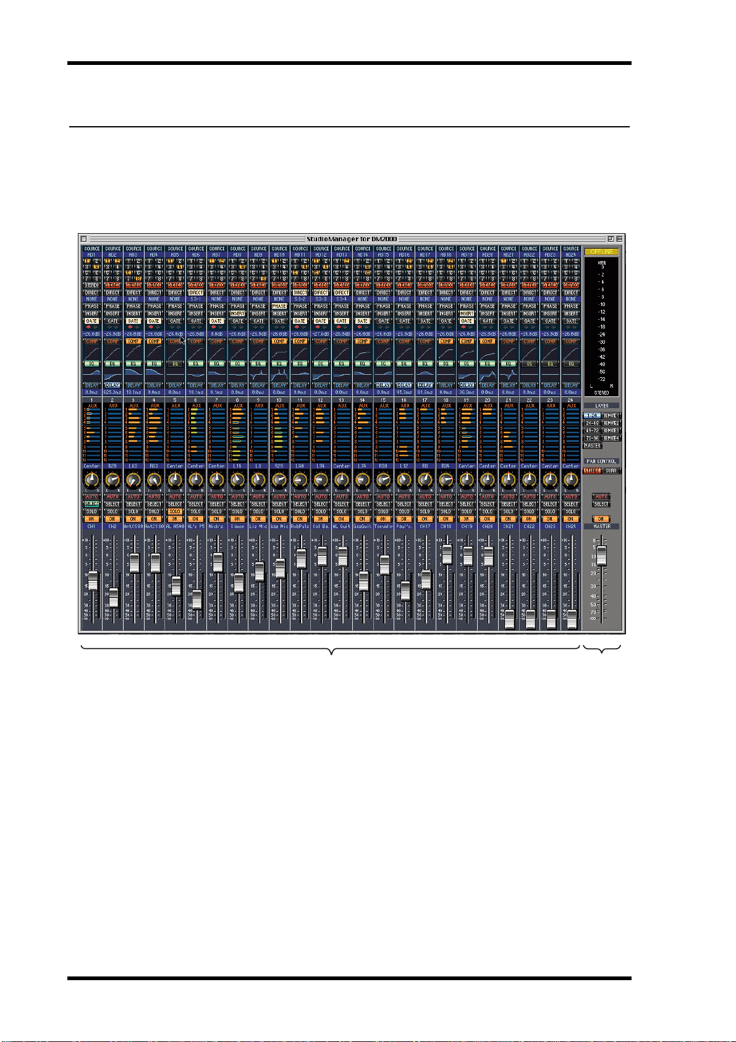
Task: Click the pan knob on channel CH1
Action: click(x=91, y=479)
